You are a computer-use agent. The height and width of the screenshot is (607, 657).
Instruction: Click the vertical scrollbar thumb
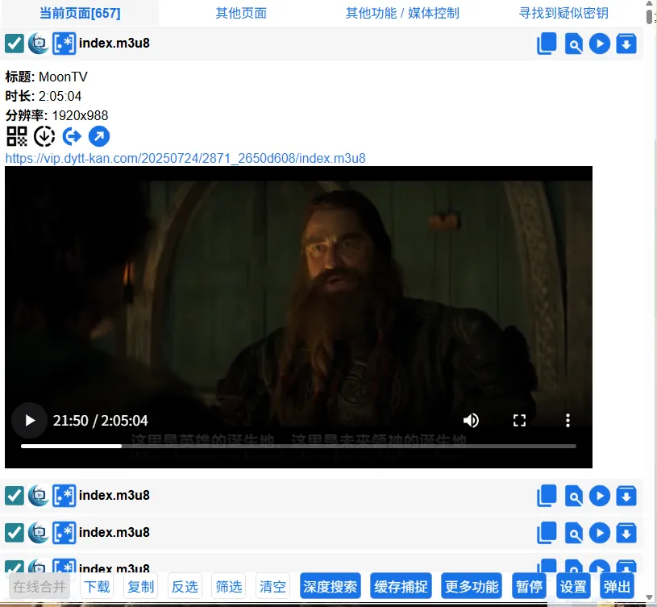(x=649, y=15)
